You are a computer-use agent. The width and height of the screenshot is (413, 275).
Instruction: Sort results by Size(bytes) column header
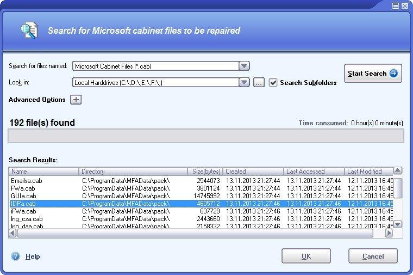(x=205, y=172)
